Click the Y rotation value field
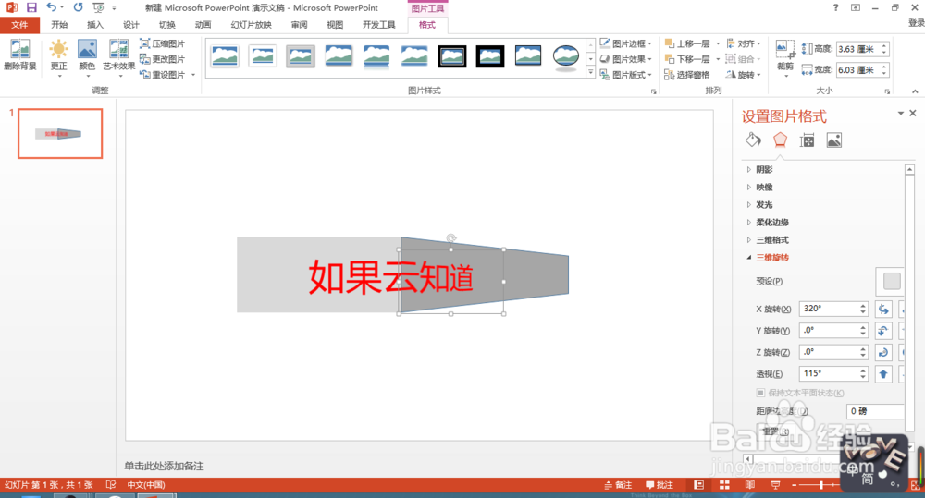925x498 pixels. (x=830, y=331)
